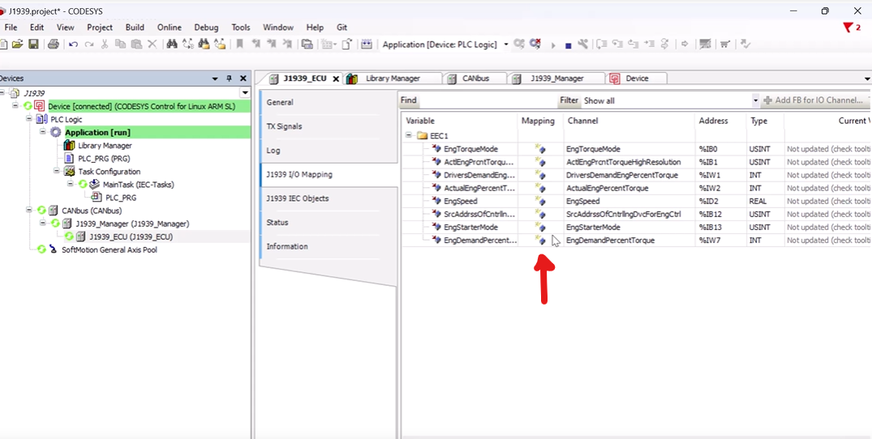
Task: Click the mapping icon for ActualEngPercentT row
Action: [x=540, y=188]
